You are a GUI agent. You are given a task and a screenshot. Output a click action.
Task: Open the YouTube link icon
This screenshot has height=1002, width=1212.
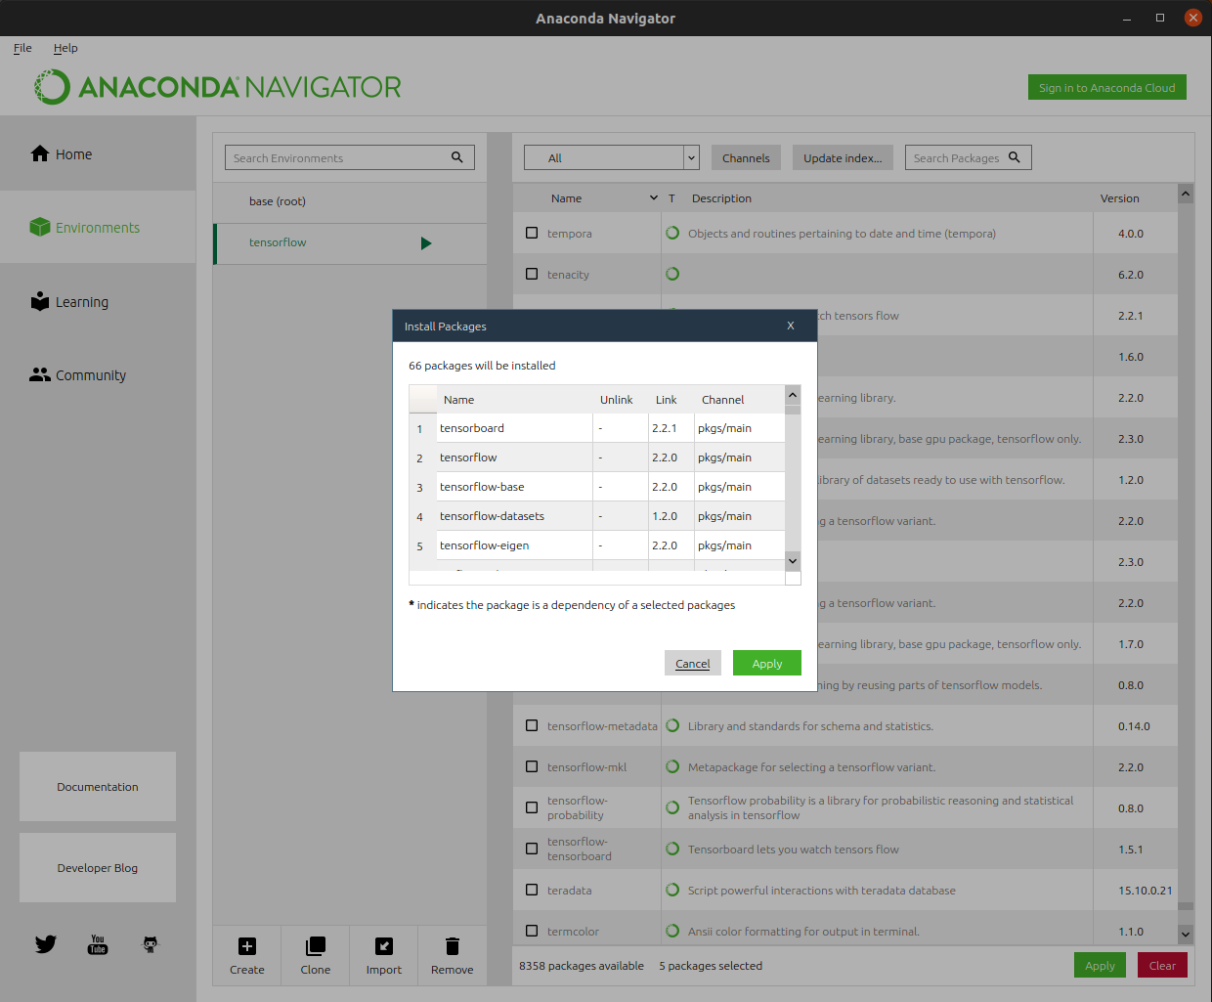(98, 944)
